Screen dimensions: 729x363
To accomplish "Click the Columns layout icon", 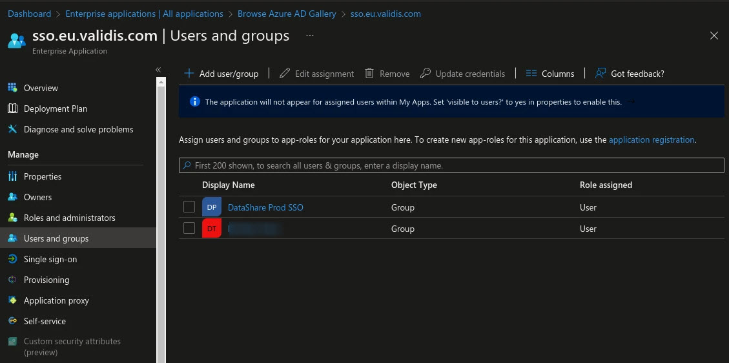I will pyautogui.click(x=531, y=74).
